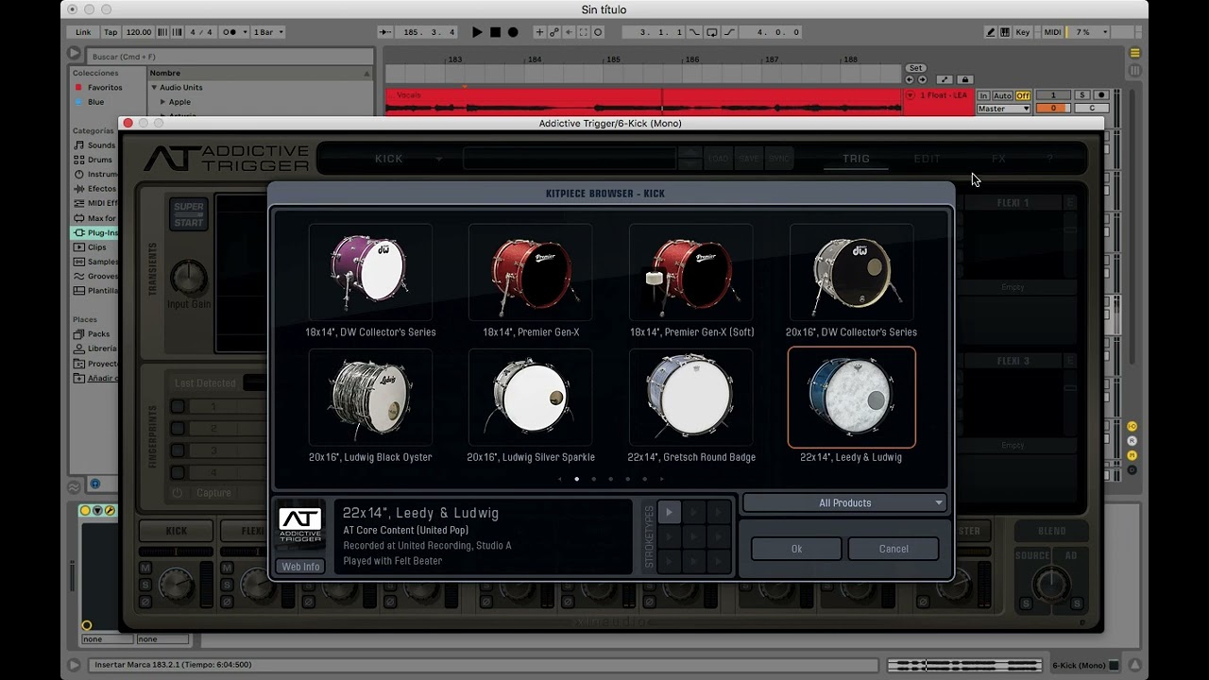Switch to the EDIT tab
Image resolution: width=1209 pixels, height=680 pixels.
[927, 159]
